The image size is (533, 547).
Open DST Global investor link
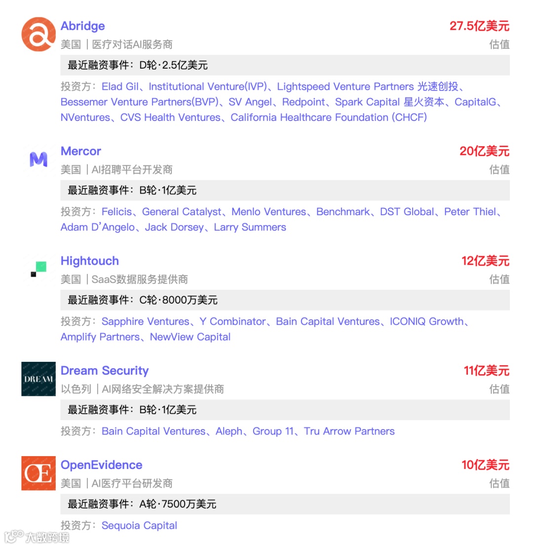407,212
